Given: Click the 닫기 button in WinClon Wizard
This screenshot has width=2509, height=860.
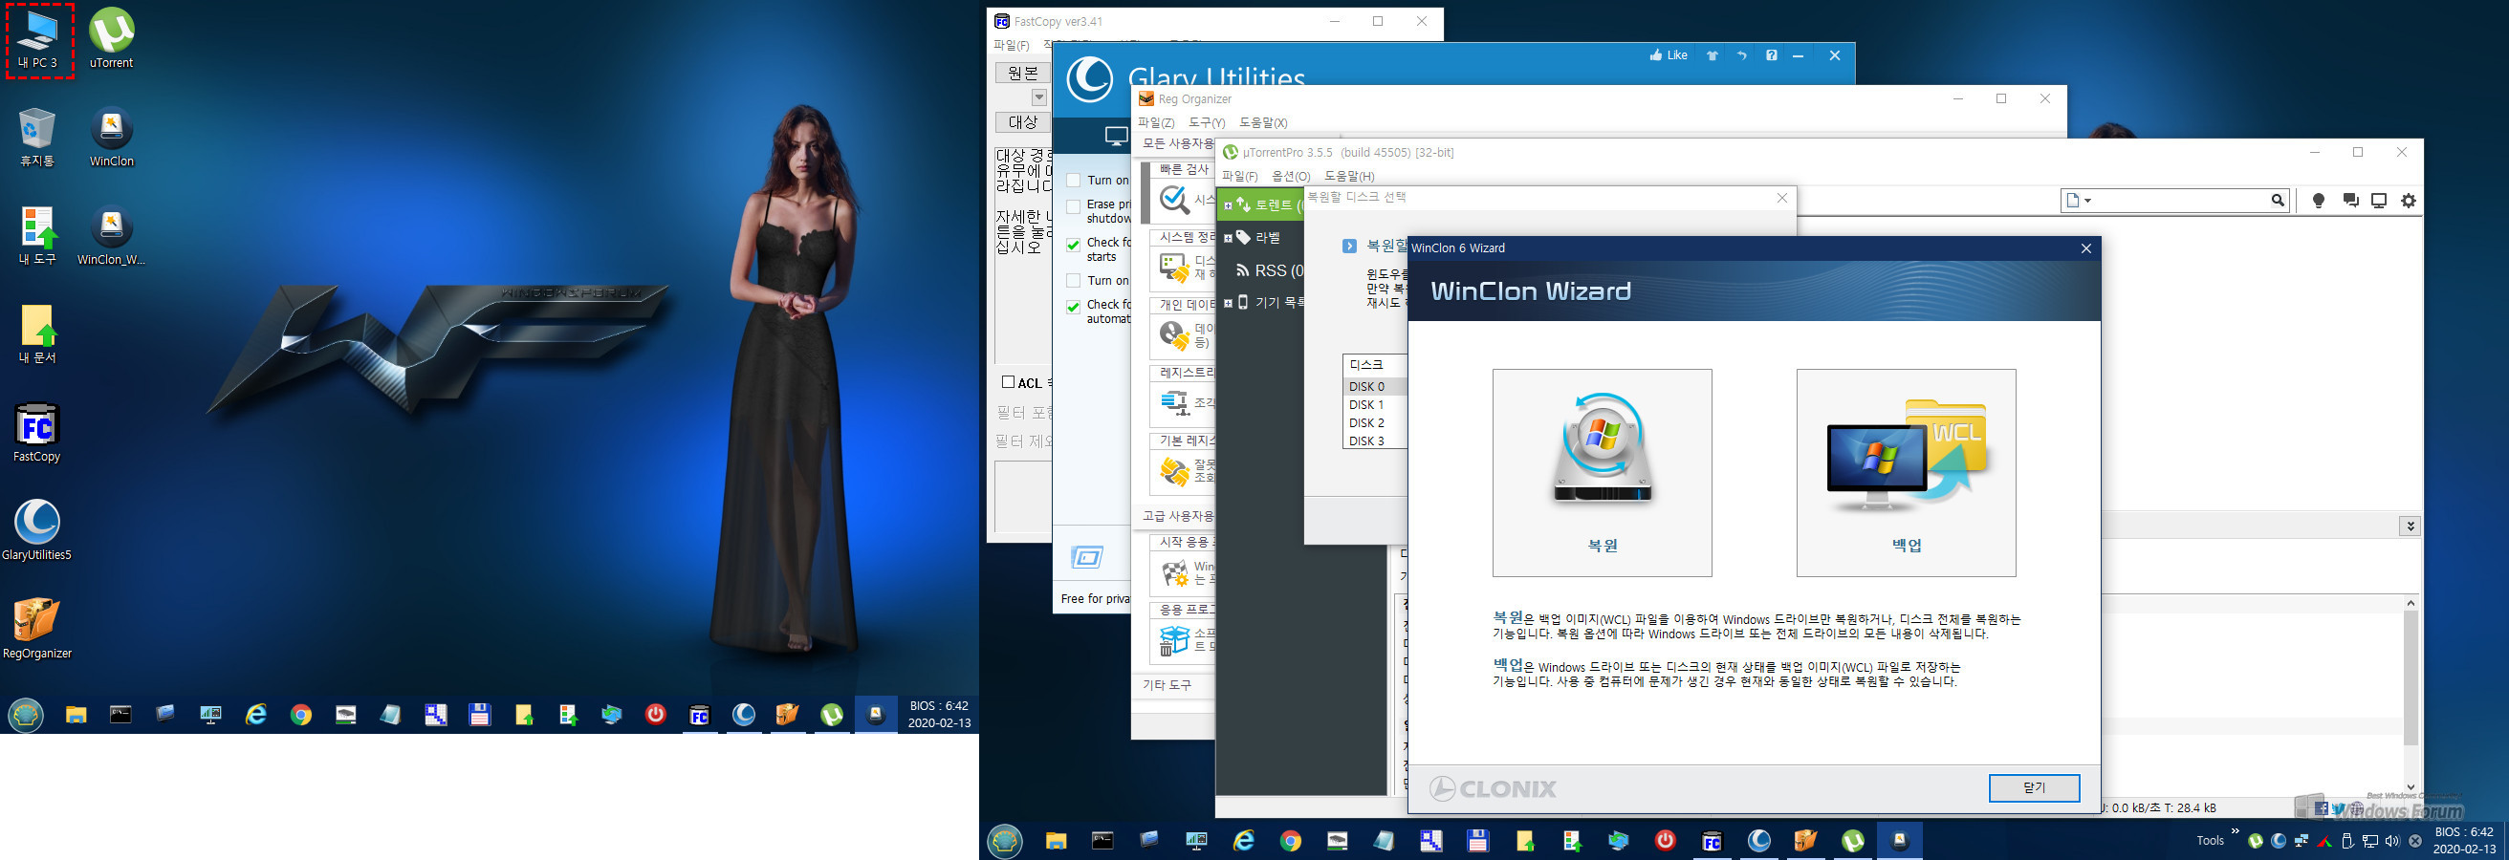Looking at the screenshot, I should click(x=2034, y=788).
